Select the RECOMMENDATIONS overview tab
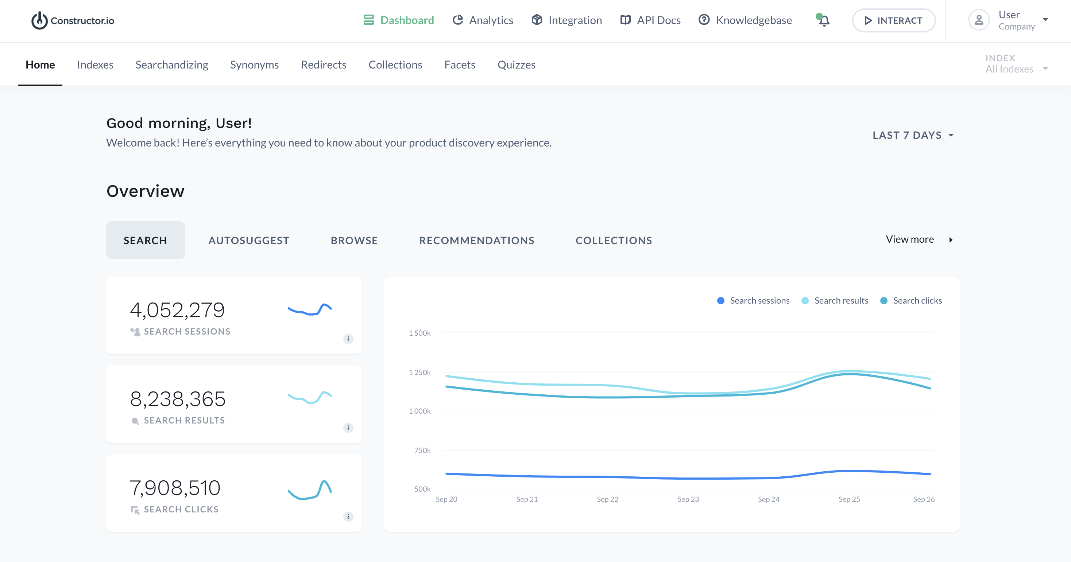This screenshot has height=562, width=1071. coord(476,240)
